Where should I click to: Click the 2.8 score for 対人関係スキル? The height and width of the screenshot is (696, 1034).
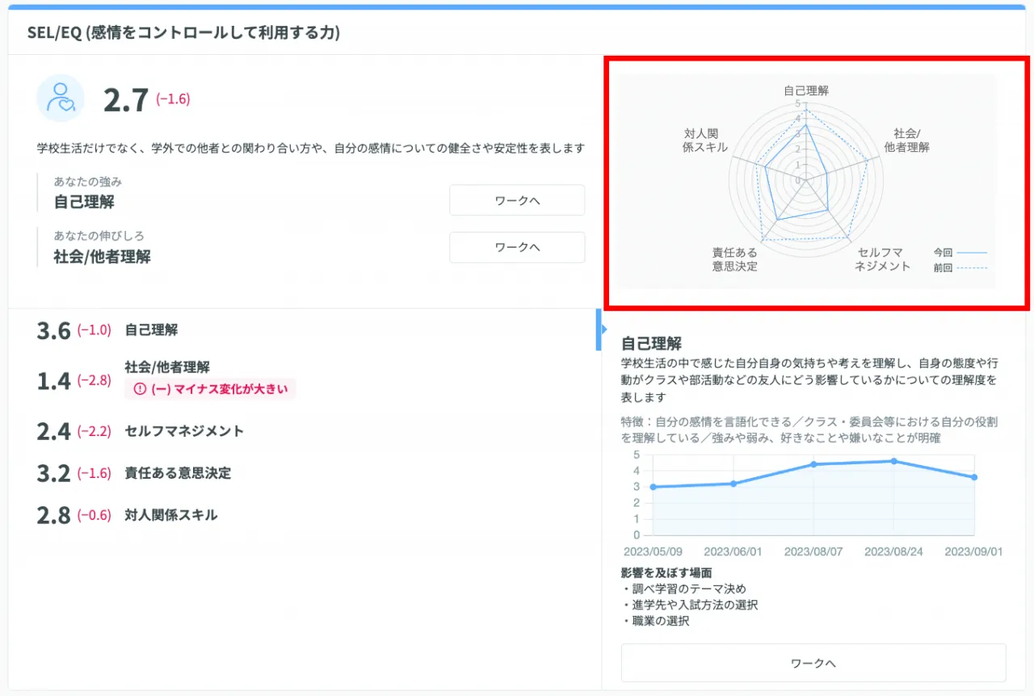(54, 516)
